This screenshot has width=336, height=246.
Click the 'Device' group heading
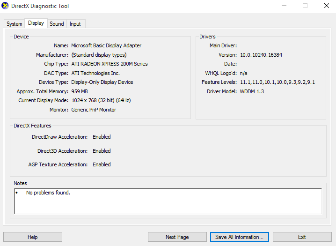[x=21, y=37]
